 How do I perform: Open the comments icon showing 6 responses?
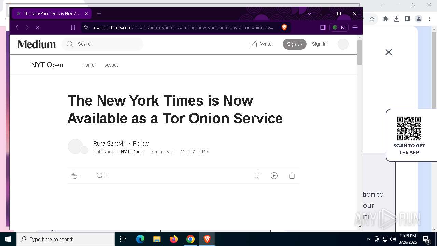[99, 175]
